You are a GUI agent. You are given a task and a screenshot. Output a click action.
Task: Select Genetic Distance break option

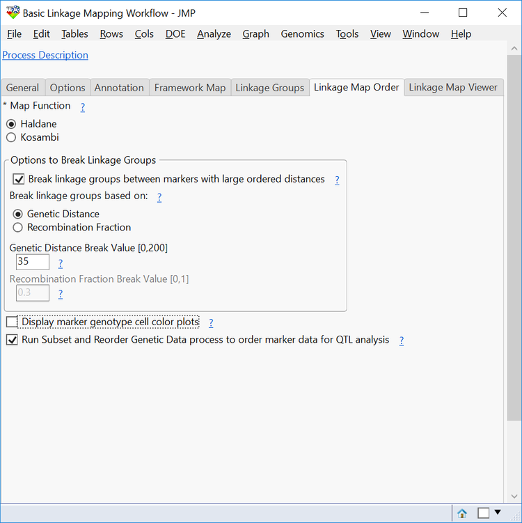[17, 214]
